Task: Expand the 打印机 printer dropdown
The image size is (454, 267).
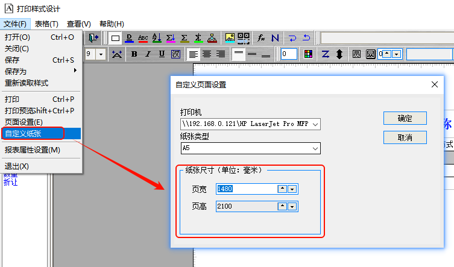Action: coord(315,124)
